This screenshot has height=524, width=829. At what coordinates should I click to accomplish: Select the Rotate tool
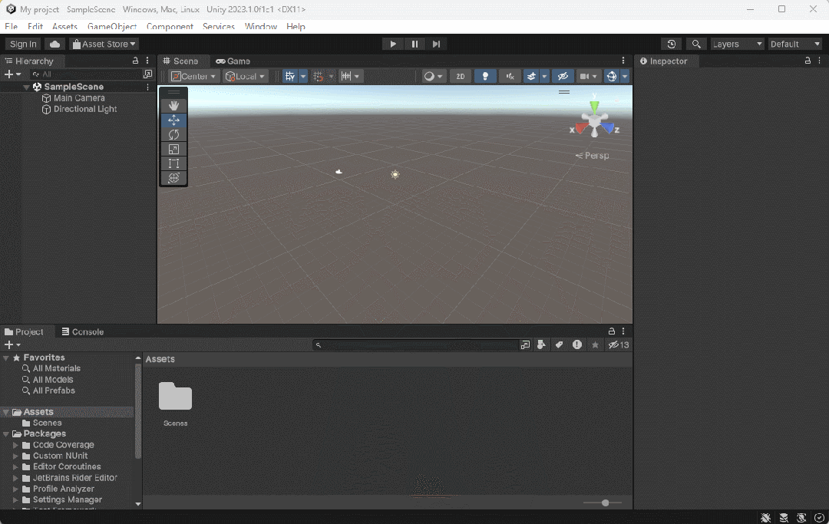pos(173,135)
